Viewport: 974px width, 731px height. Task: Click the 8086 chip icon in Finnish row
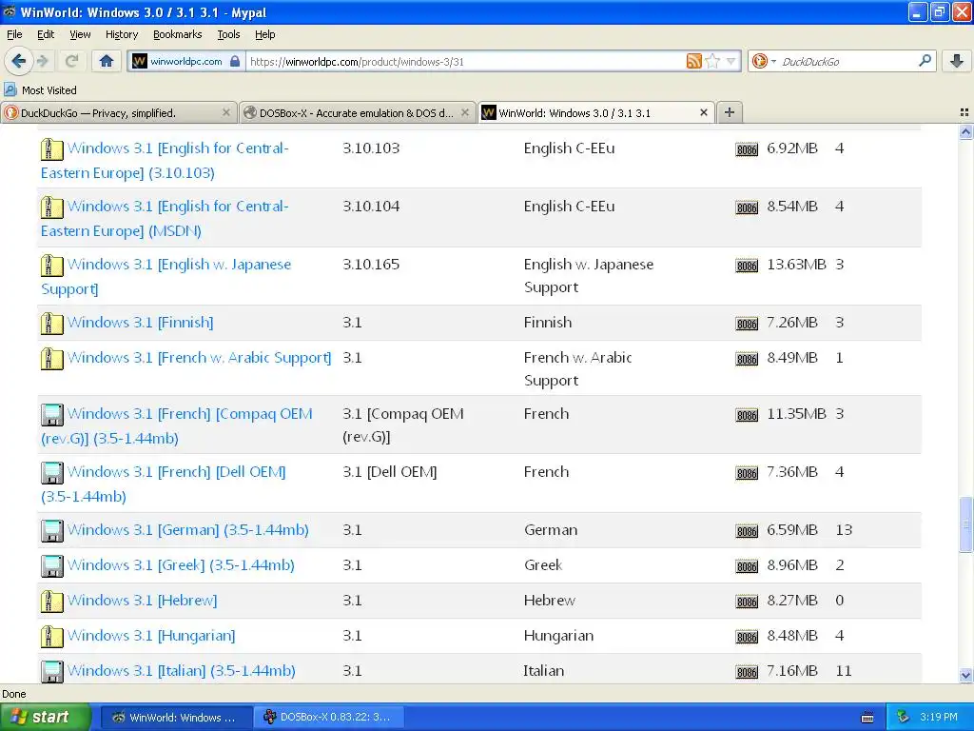tap(747, 324)
